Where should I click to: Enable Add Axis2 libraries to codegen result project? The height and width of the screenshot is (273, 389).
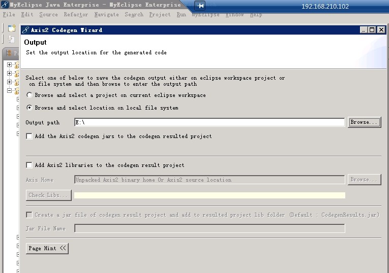pos(29,165)
